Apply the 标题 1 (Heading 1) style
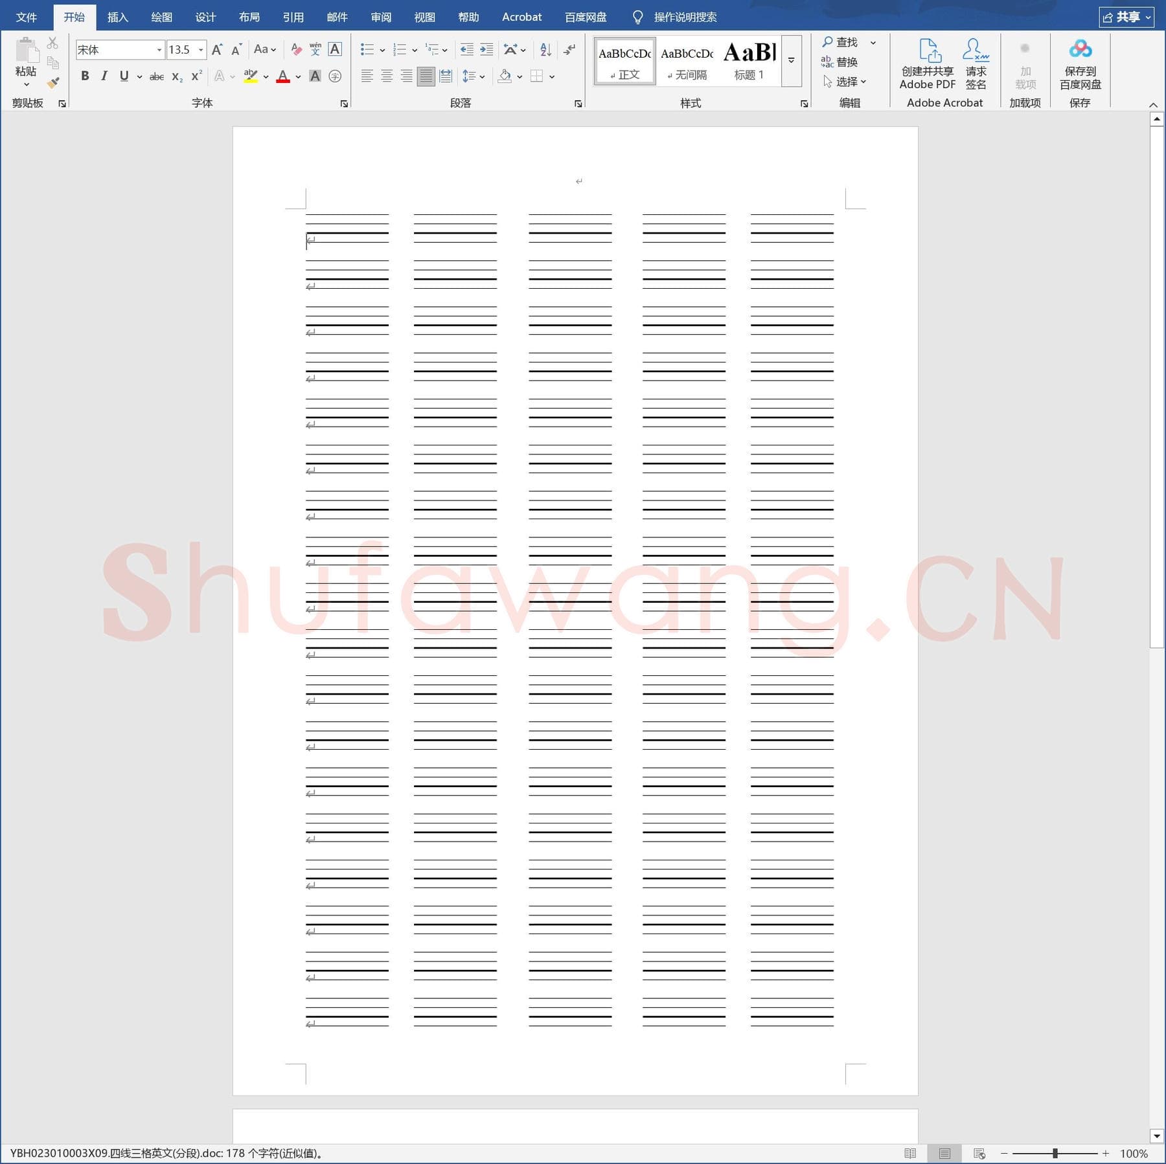Image resolution: width=1166 pixels, height=1164 pixels. [750, 62]
